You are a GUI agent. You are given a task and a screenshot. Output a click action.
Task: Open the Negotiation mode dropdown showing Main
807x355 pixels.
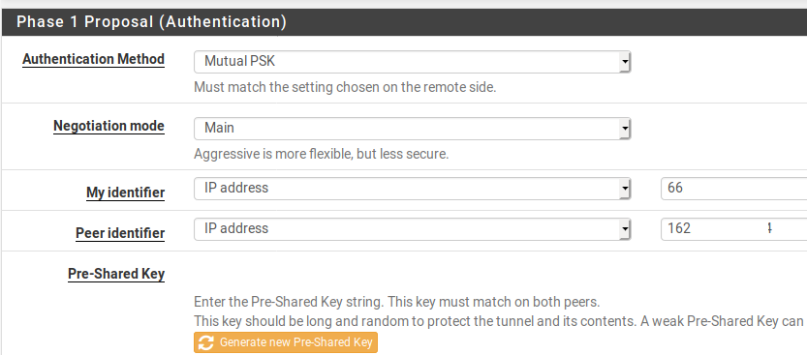coord(413,129)
